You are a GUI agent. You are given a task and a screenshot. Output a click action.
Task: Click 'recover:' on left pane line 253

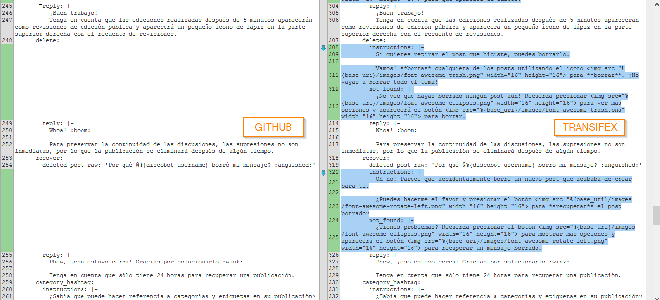coord(49,158)
